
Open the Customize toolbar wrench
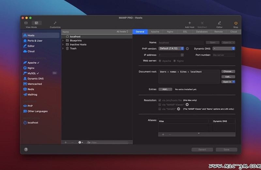pyautogui.click(x=55, y=23)
